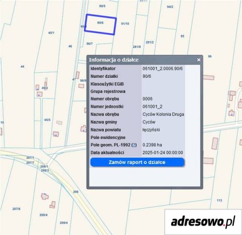Click parcel label 90/5 on the map
The image size is (242, 235).
click(x=102, y=6)
